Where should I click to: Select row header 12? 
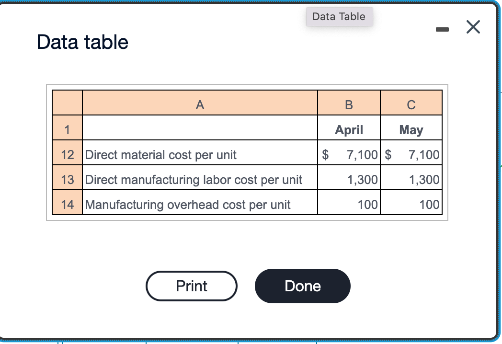(67, 154)
